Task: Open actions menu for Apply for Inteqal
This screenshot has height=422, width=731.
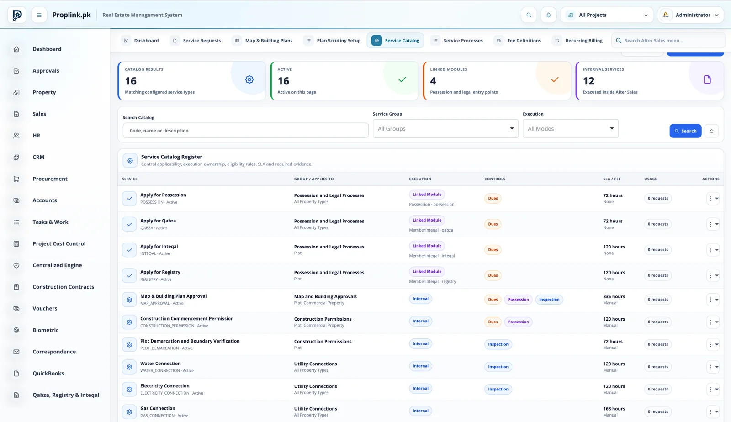Action: (713, 250)
